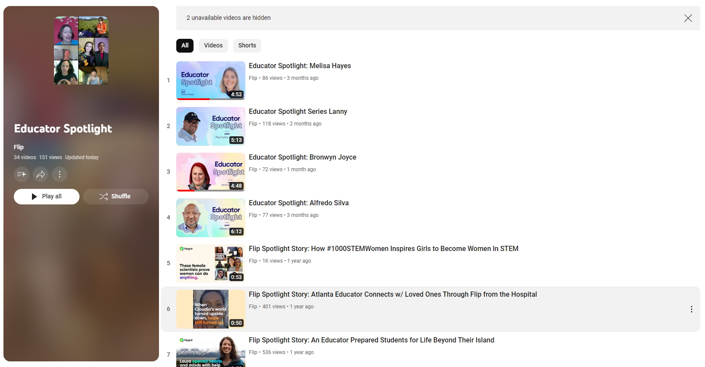Open thumbnail of Life Beyond Their Island video

tap(211, 351)
